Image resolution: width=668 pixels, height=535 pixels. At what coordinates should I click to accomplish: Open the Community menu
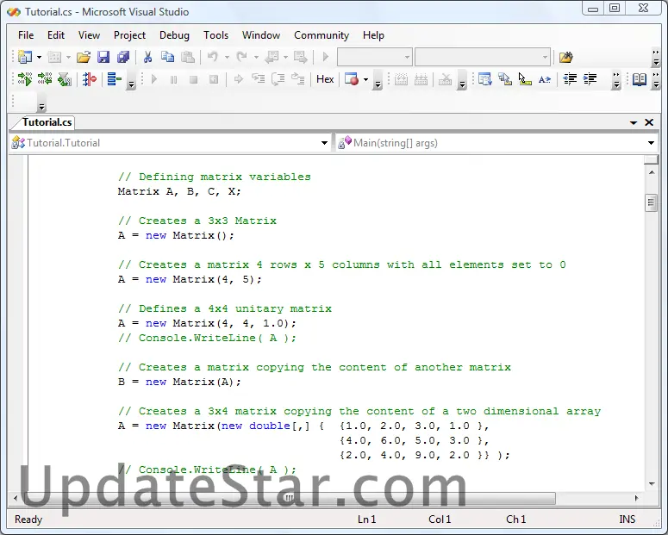[x=322, y=35]
